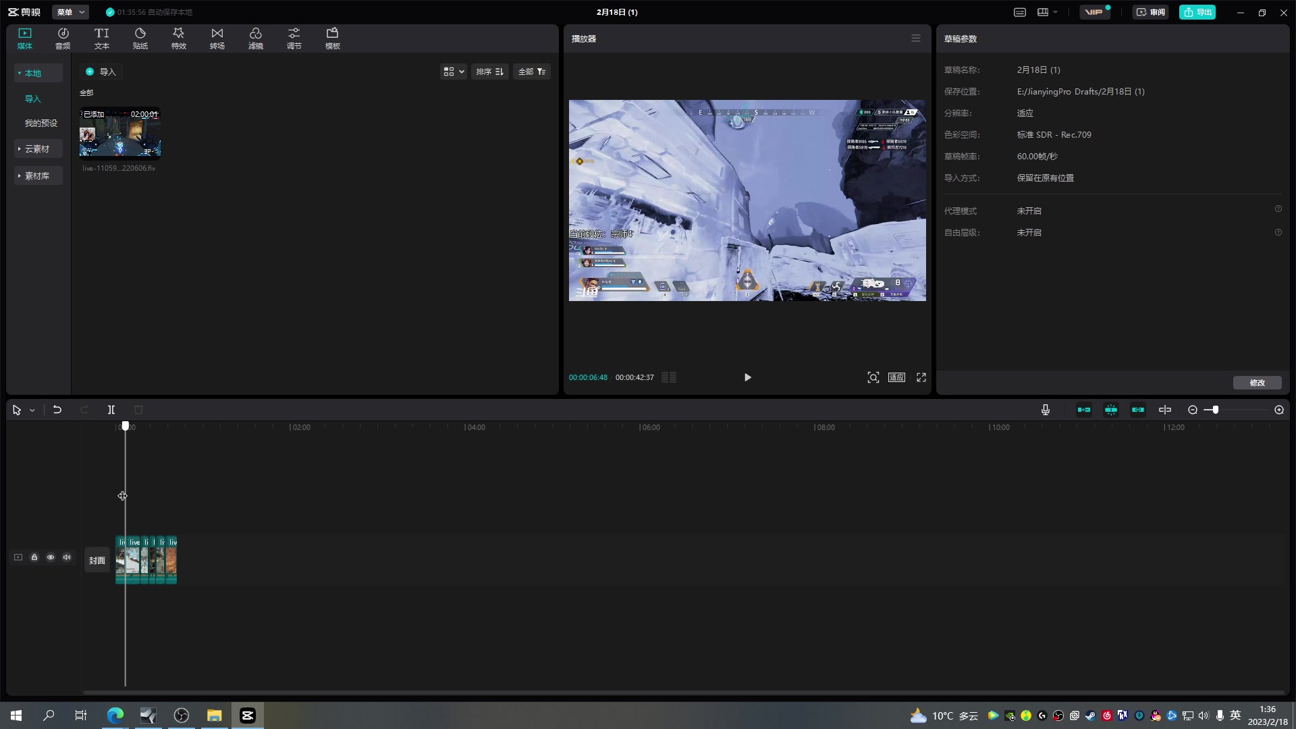The image size is (1296, 729).
Task: Click the 导入 import button with plus
Action: point(101,72)
